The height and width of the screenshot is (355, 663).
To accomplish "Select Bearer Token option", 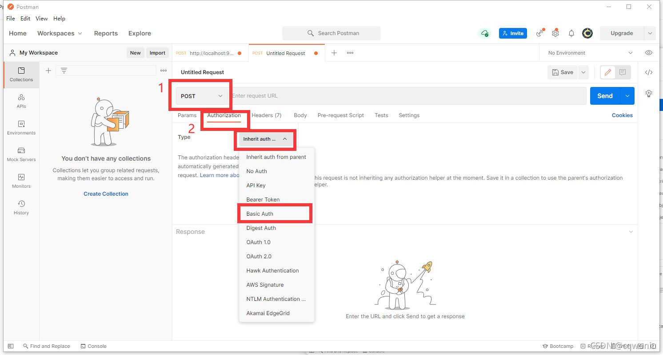I will coord(276,200).
